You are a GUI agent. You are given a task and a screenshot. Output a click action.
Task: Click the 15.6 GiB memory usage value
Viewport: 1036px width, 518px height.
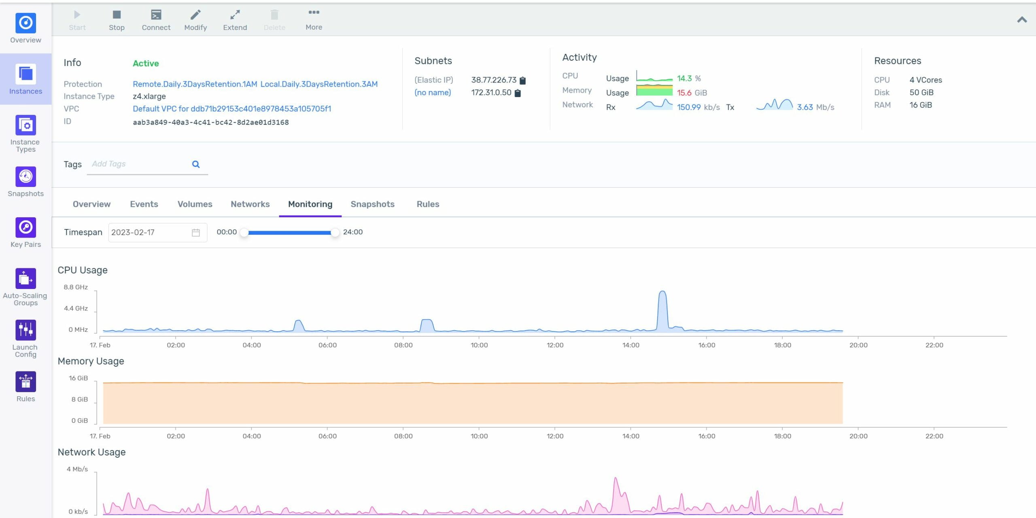click(692, 93)
